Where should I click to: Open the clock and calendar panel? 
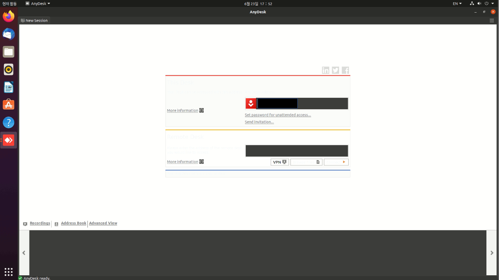(x=258, y=4)
